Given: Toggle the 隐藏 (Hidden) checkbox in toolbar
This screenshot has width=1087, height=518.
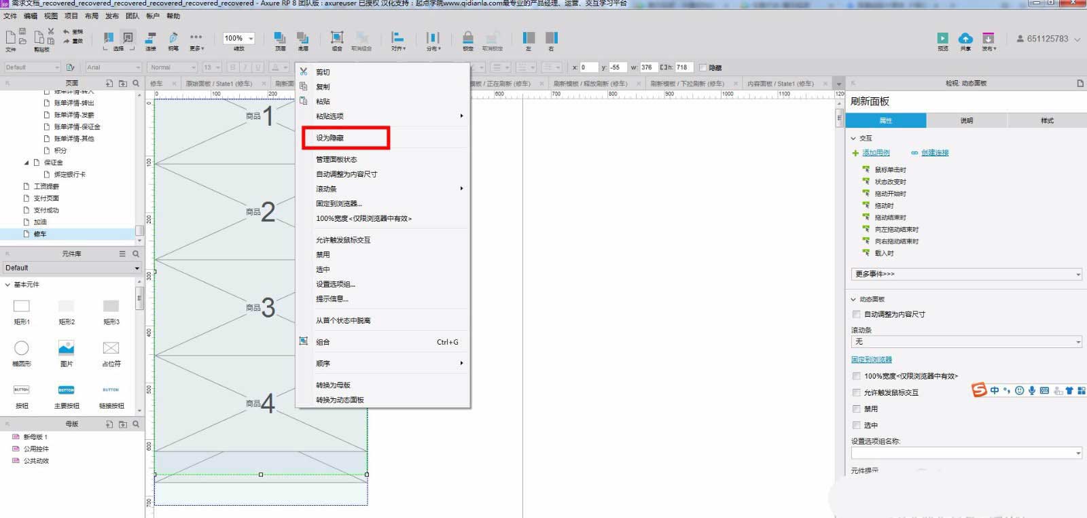Looking at the screenshot, I should [x=702, y=67].
